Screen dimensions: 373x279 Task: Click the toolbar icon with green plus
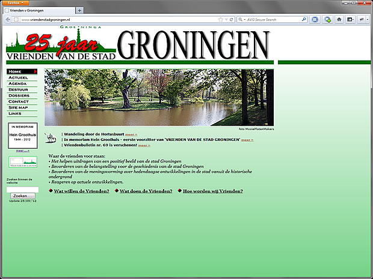click(327, 19)
